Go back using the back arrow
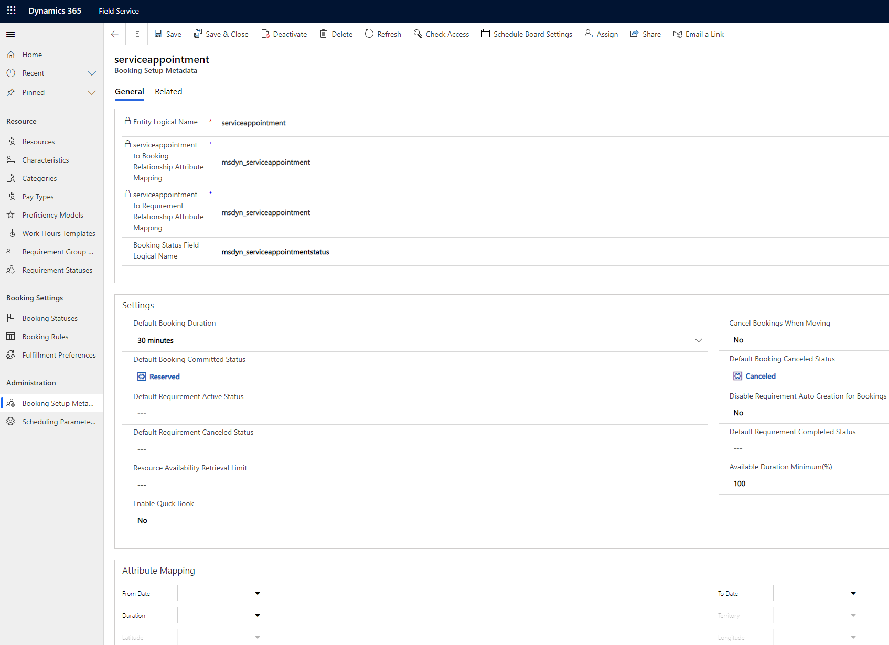889x645 pixels. [x=114, y=34]
